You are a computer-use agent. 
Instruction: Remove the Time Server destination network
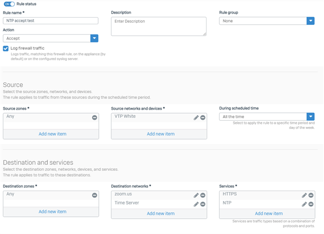pyautogui.click(x=203, y=204)
